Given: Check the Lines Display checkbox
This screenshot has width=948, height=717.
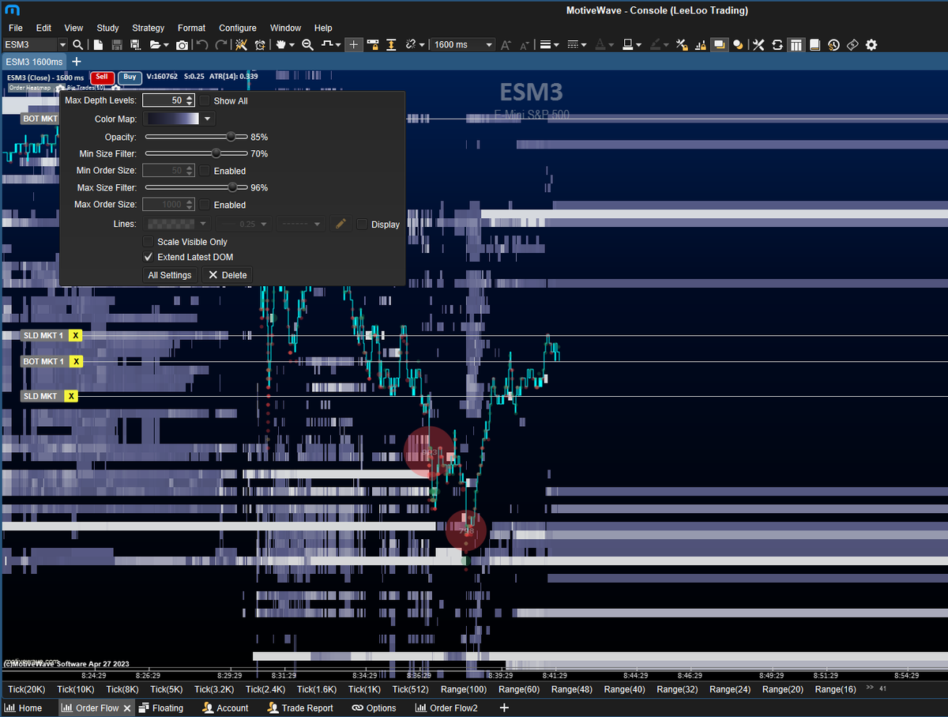Looking at the screenshot, I should 363,225.
